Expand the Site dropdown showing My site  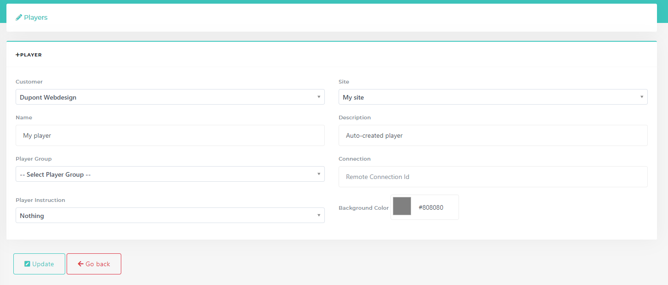pyautogui.click(x=493, y=97)
